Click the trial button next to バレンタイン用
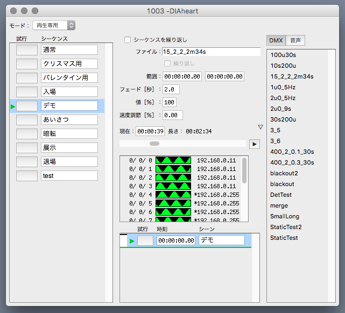Viewport: 345px width, 313px height. (x=27, y=78)
